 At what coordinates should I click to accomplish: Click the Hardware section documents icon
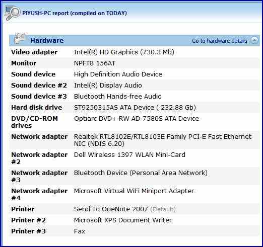pos(20,38)
